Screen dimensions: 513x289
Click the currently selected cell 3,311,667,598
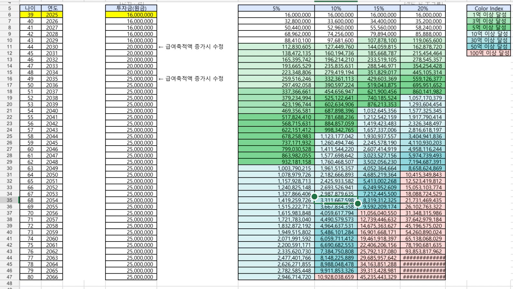tap(336, 200)
